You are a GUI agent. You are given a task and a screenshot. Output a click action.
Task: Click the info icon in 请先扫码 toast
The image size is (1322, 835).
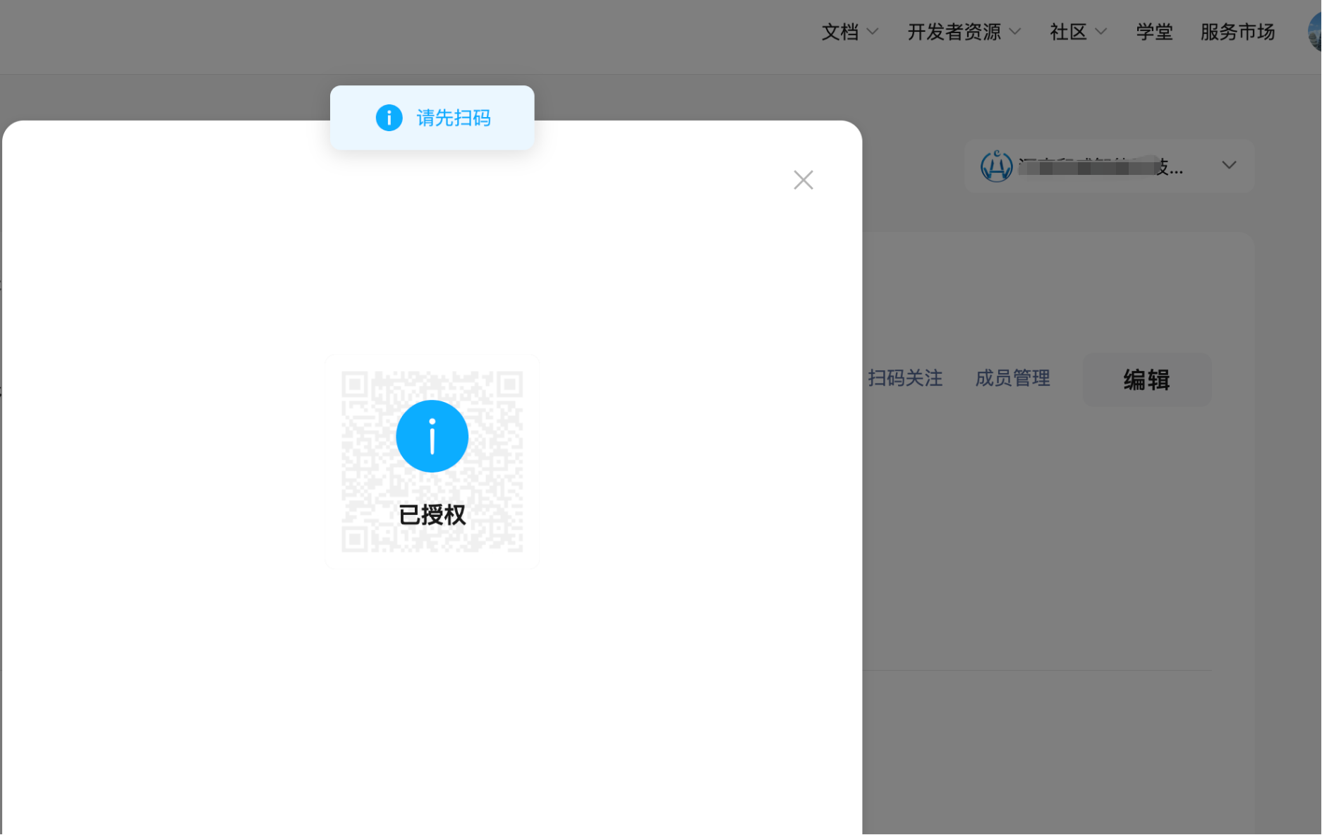(389, 118)
